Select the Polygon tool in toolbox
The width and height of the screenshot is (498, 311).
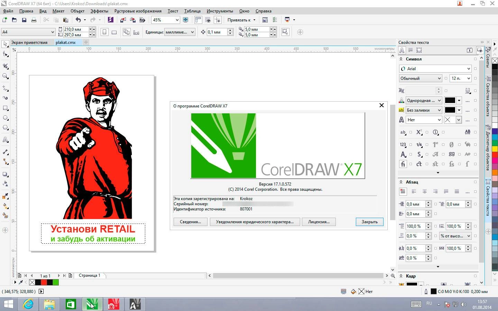(x=5, y=128)
